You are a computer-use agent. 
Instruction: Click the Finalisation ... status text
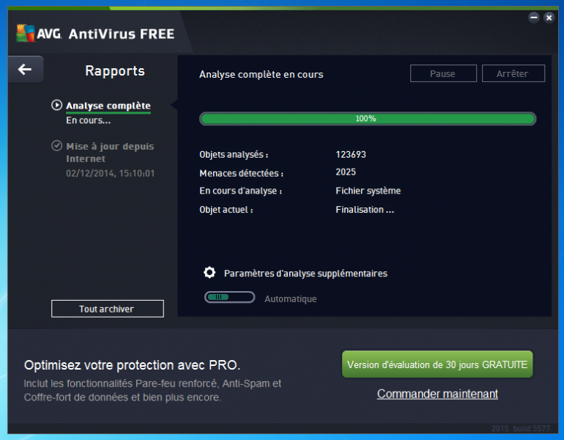point(365,210)
